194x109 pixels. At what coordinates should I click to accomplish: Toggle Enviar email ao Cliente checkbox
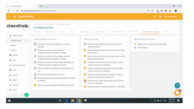85,80
